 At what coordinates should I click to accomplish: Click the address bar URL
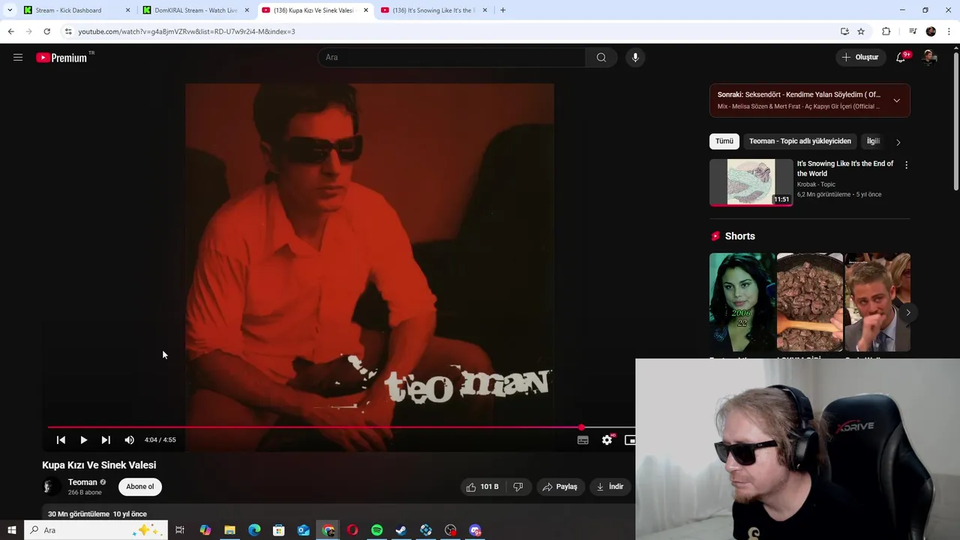187,31
